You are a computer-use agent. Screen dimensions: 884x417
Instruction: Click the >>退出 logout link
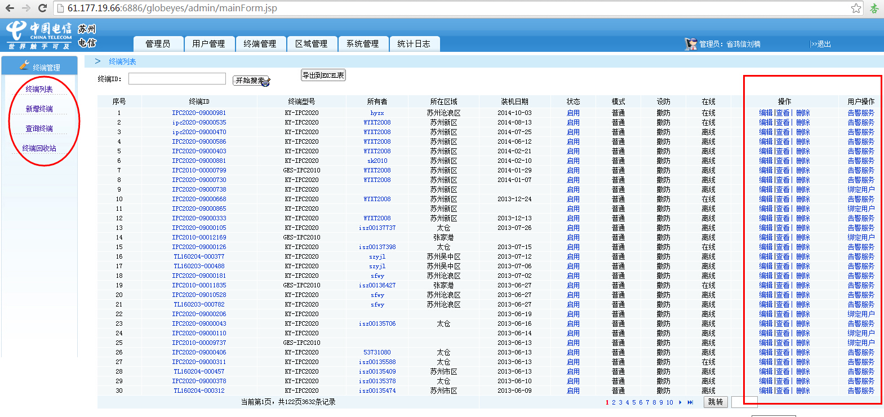[x=821, y=44]
